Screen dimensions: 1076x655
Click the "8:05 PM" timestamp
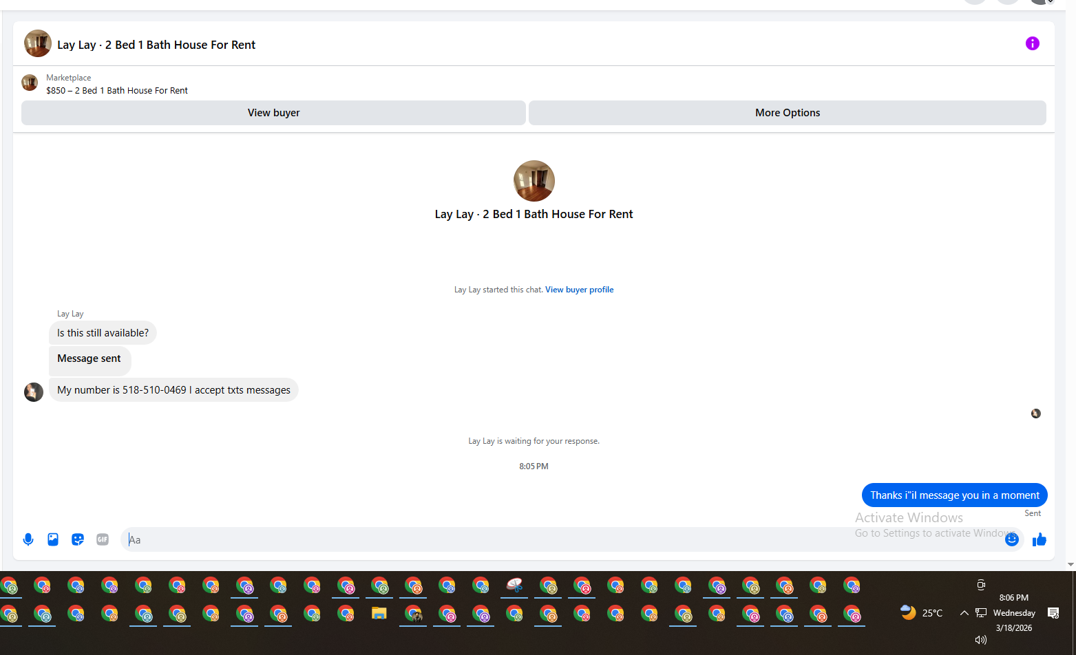point(534,466)
